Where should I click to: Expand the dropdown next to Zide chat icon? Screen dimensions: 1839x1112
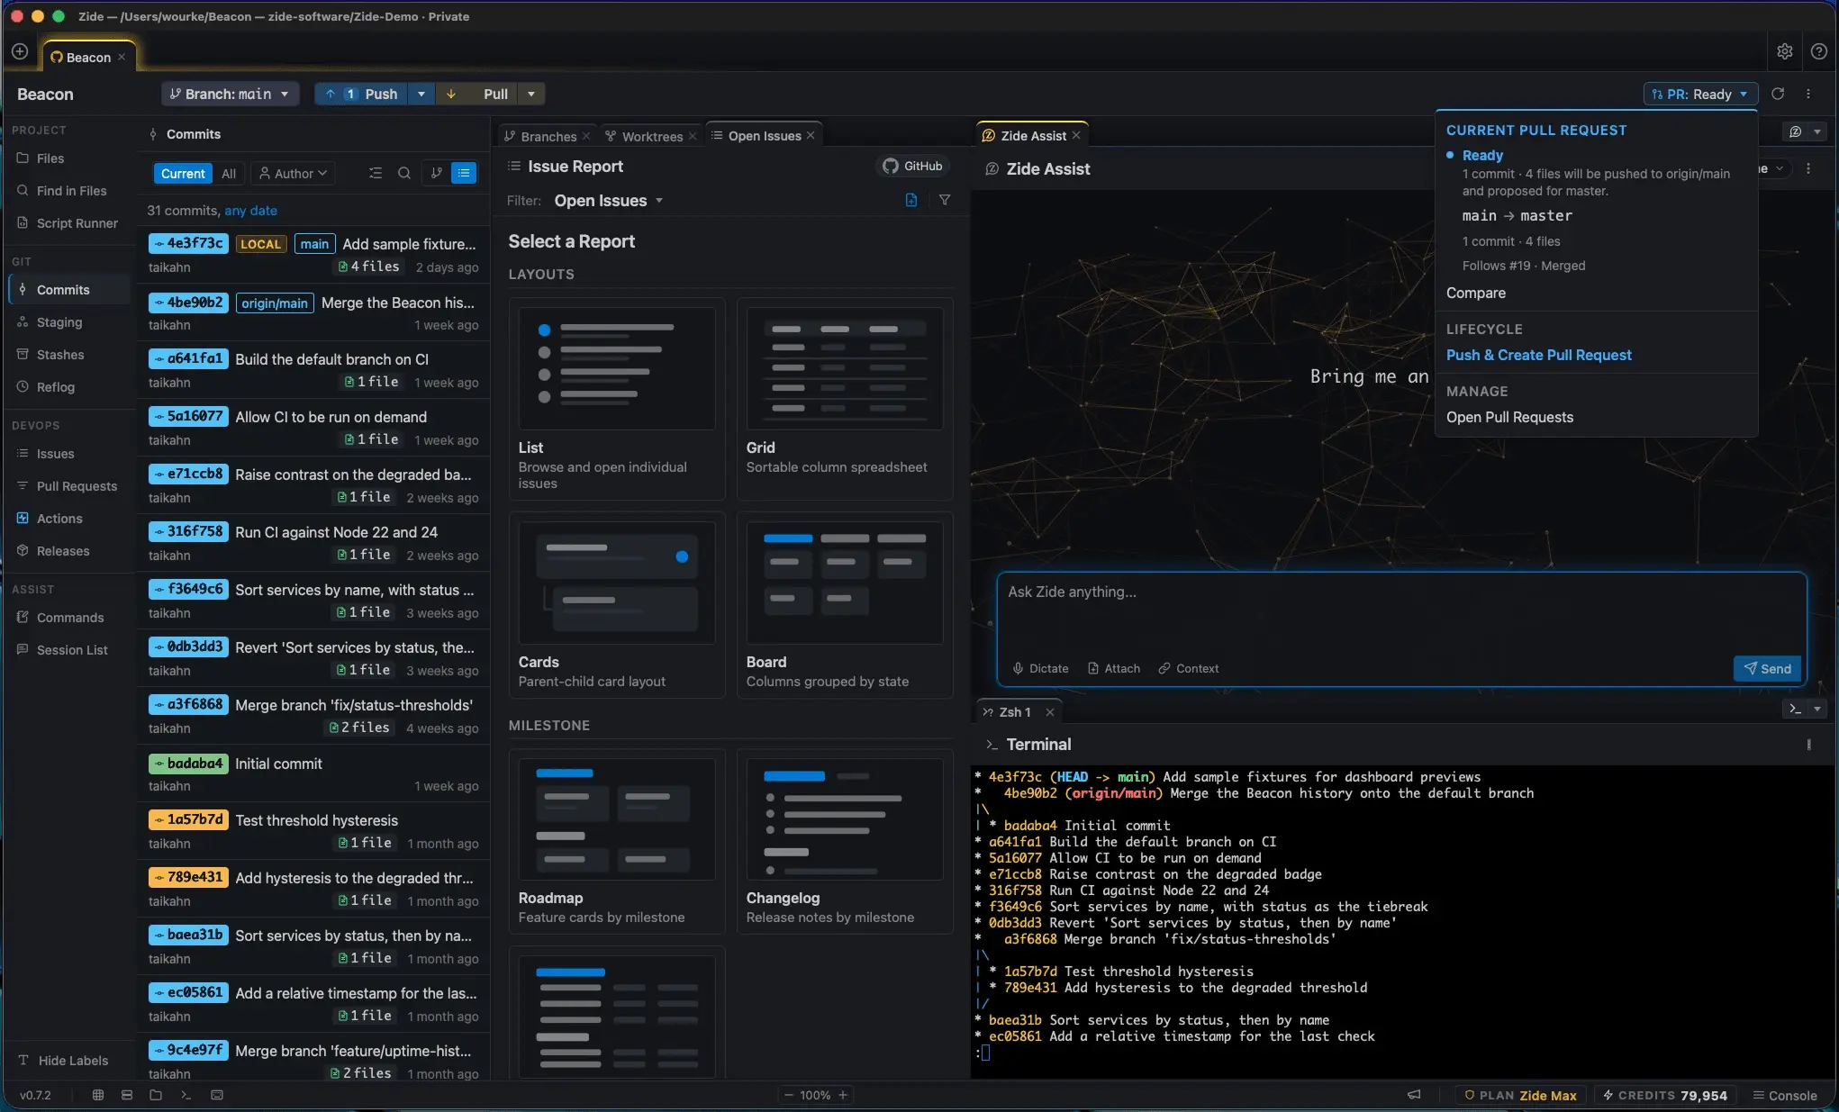coord(1817,131)
